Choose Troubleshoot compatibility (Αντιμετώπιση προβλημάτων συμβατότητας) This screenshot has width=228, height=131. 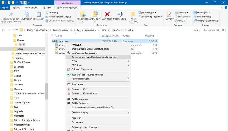(98, 57)
